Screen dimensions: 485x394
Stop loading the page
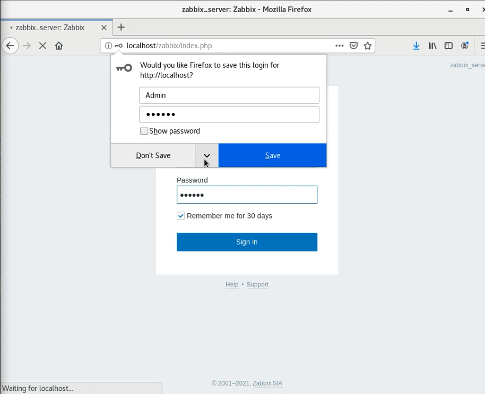pos(42,46)
